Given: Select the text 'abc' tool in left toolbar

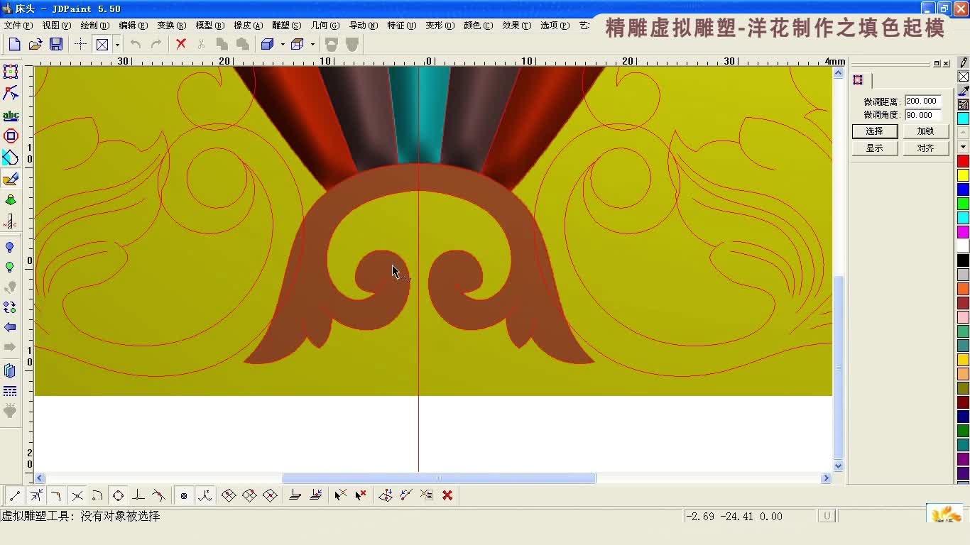Looking at the screenshot, I should (x=11, y=115).
